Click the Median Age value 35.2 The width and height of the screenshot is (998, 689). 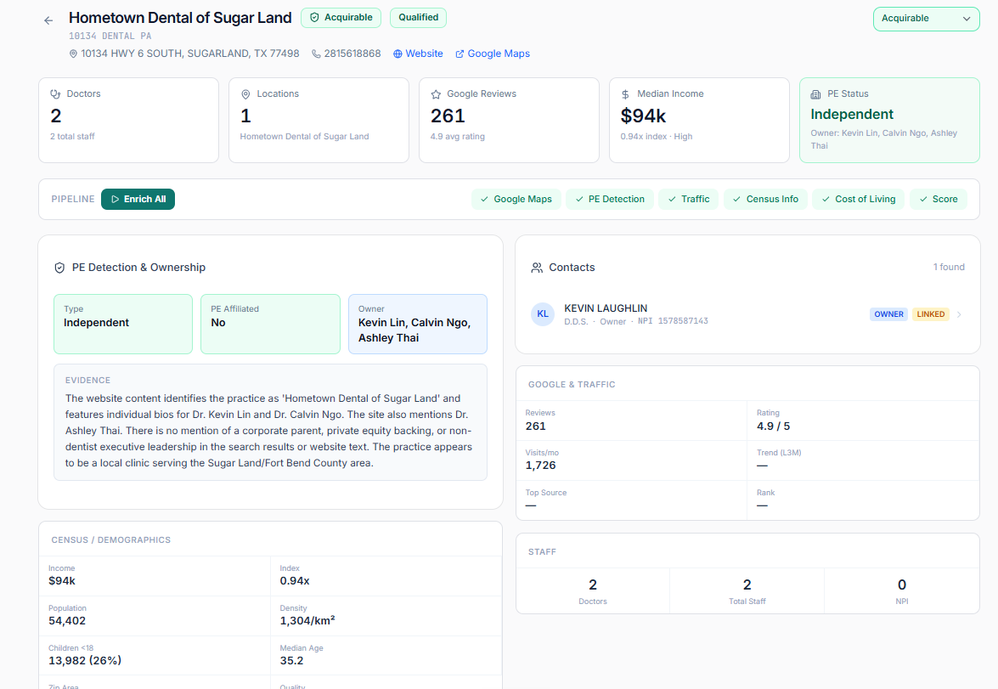(x=291, y=661)
